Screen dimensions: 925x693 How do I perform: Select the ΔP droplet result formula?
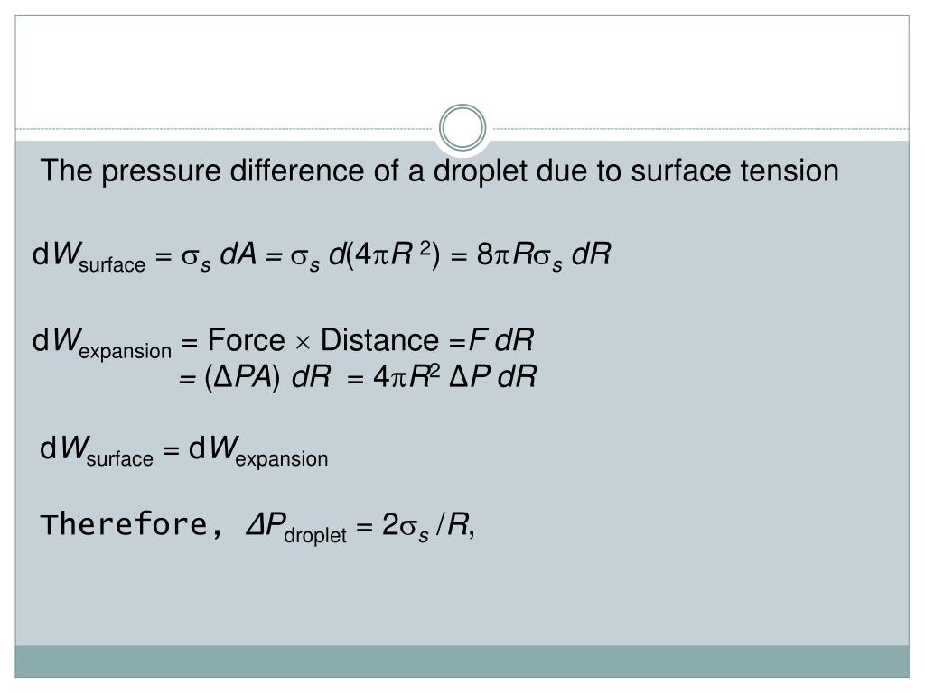pyautogui.click(x=360, y=526)
